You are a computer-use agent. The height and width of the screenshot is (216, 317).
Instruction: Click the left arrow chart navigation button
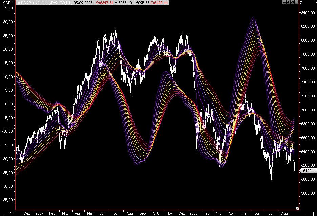tap(284, 2)
